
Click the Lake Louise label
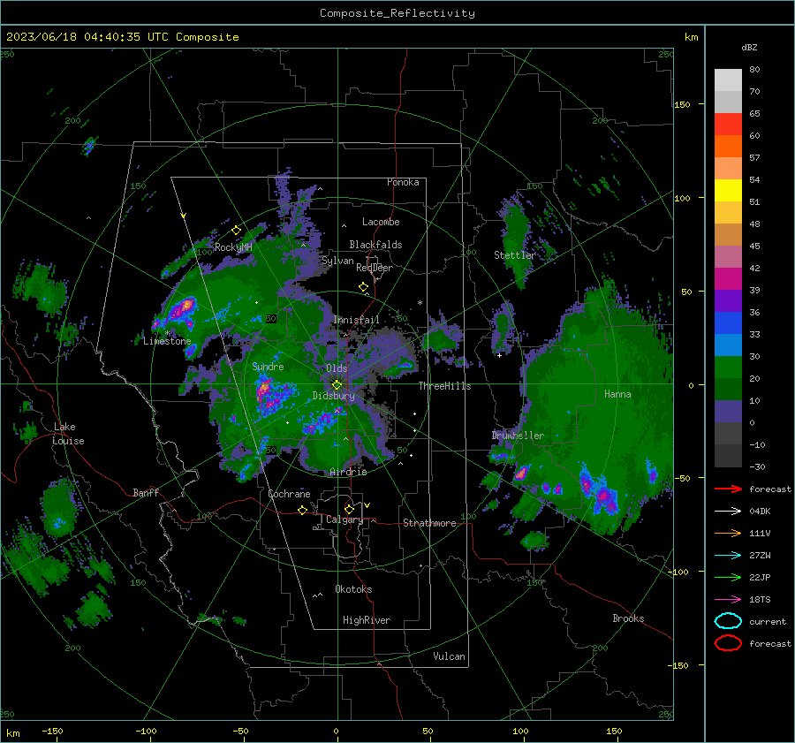tap(68, 434)
